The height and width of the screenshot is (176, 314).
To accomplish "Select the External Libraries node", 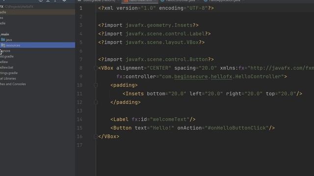I will pyautogui.click(x=8, y=78).
